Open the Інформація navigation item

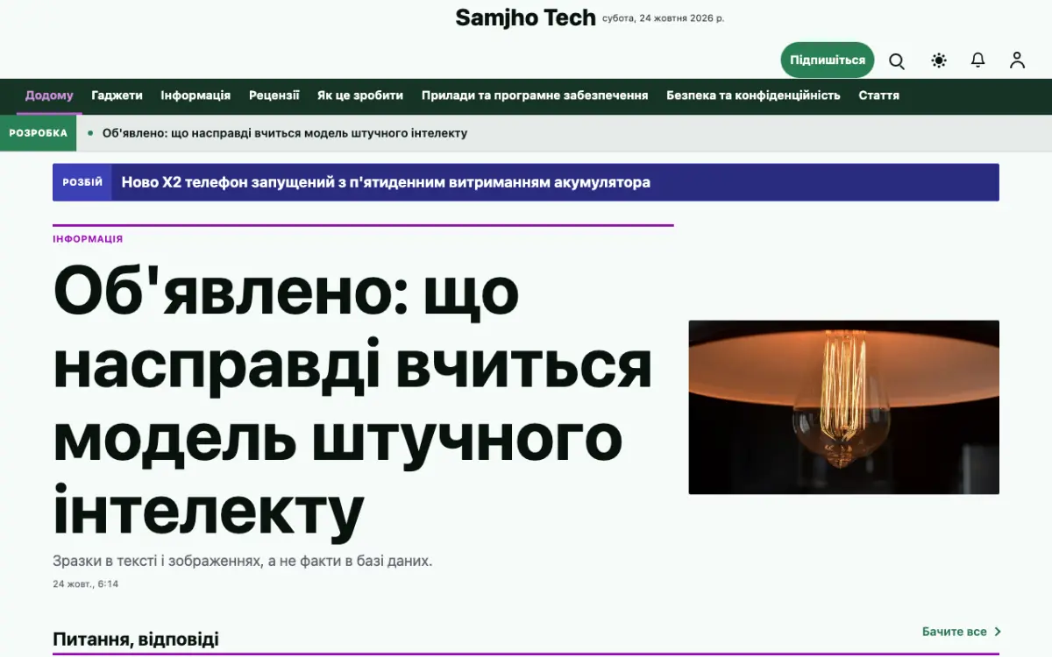(195, 95)
